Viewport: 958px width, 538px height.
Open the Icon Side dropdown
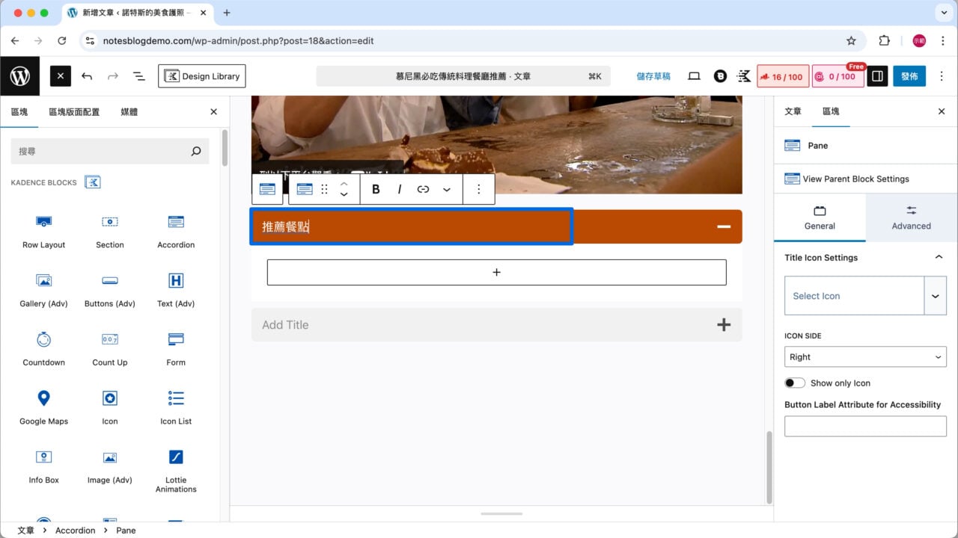(x=865, y=357)
